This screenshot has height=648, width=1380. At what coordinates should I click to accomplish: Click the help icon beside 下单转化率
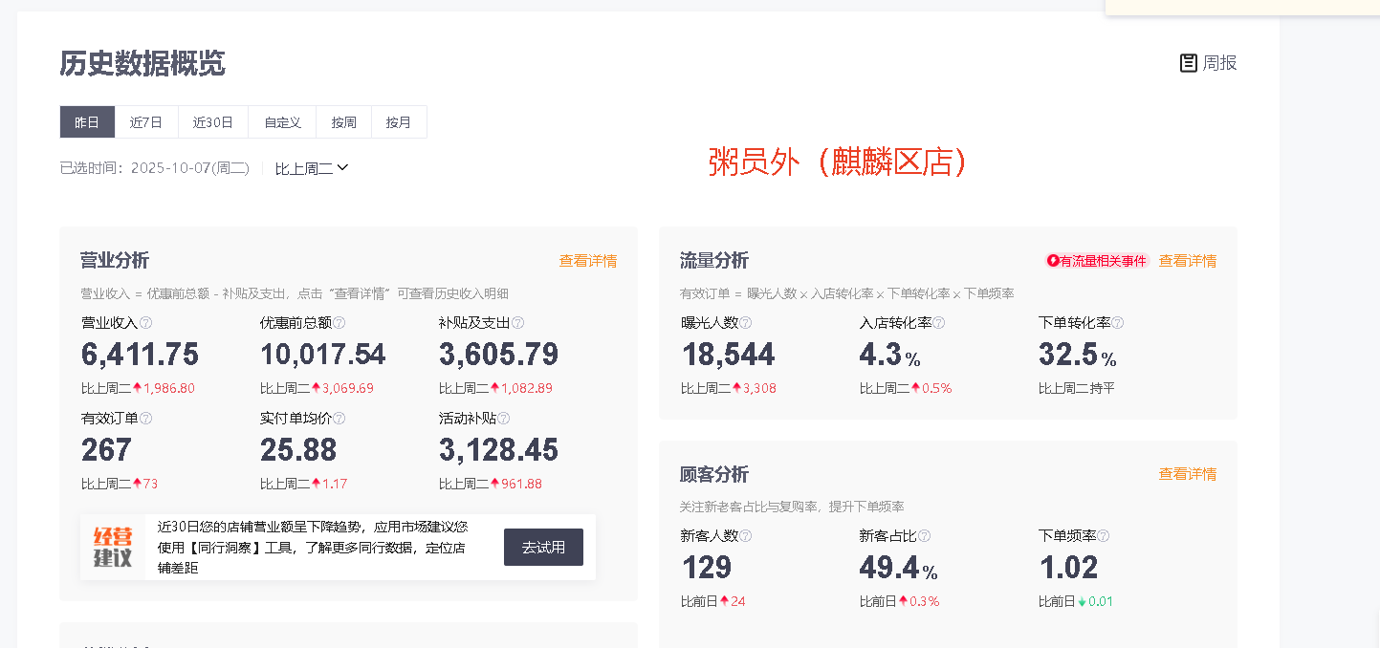[x=1118, y=323]
